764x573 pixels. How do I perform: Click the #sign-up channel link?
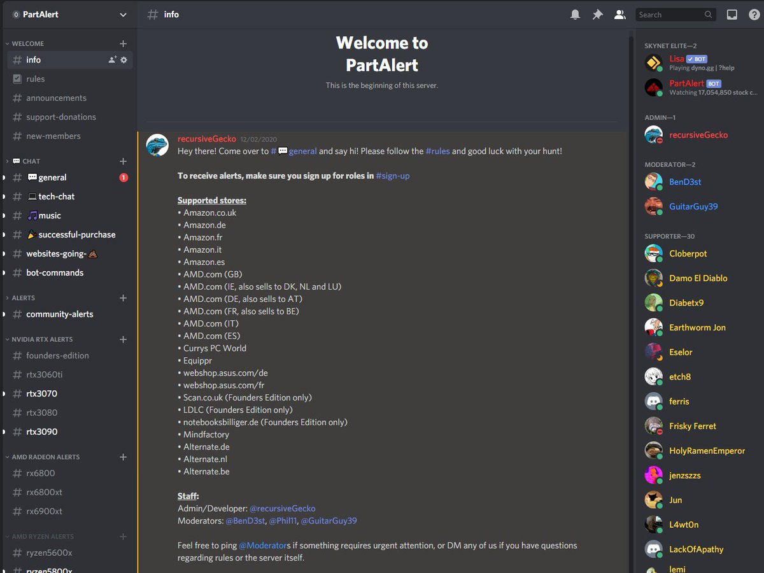tap(393, 176)
